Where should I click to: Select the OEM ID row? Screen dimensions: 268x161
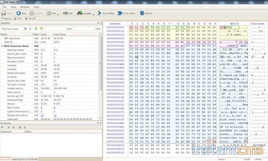(x=50, y=42)
